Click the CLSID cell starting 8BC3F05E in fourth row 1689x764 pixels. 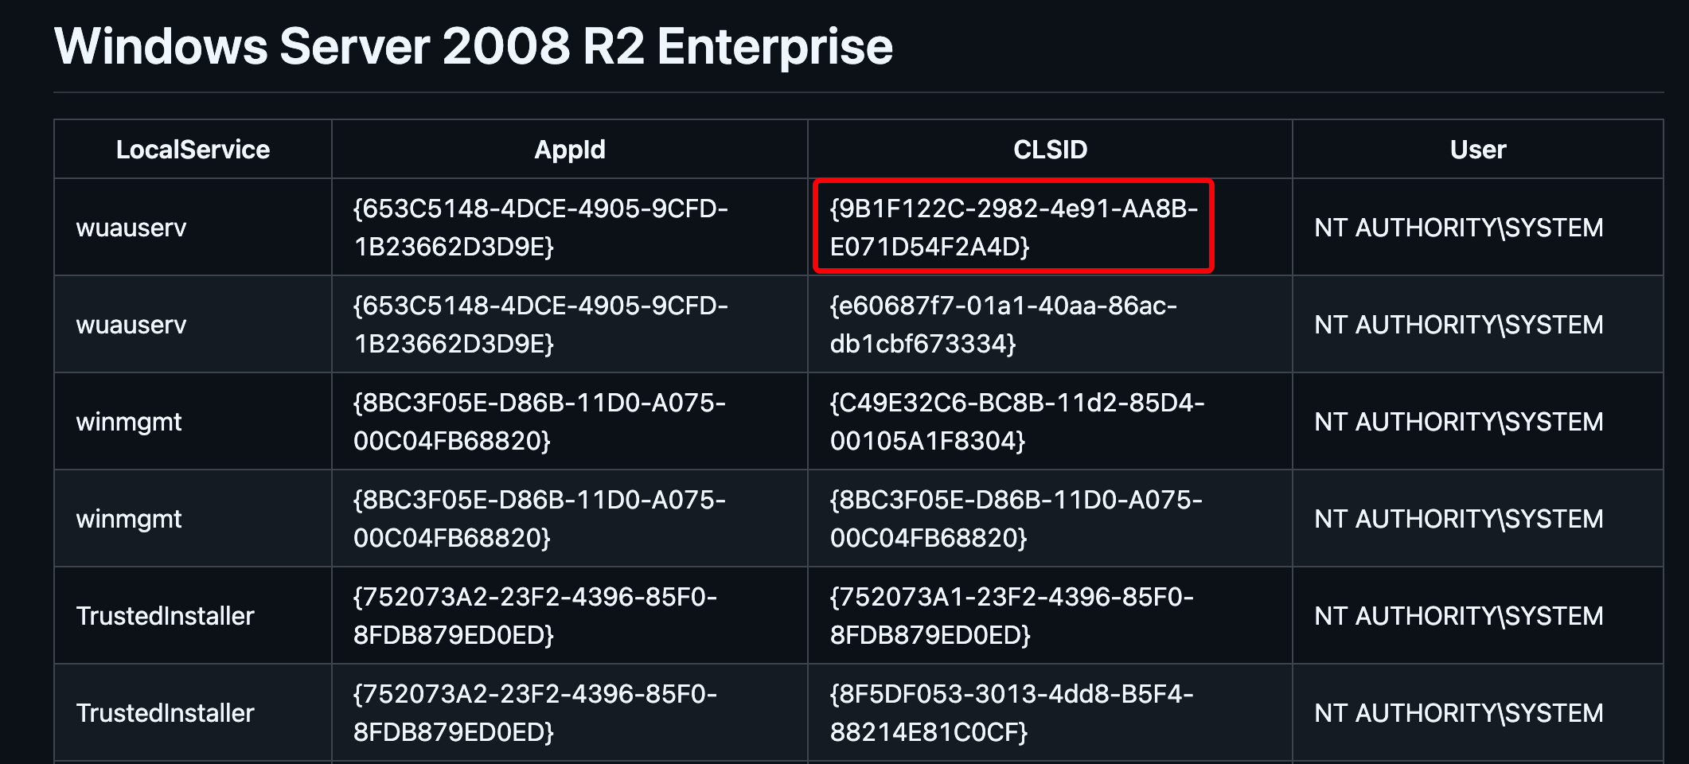[1016, 519]
